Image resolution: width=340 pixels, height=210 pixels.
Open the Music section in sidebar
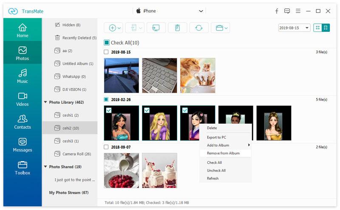(23, 76)
